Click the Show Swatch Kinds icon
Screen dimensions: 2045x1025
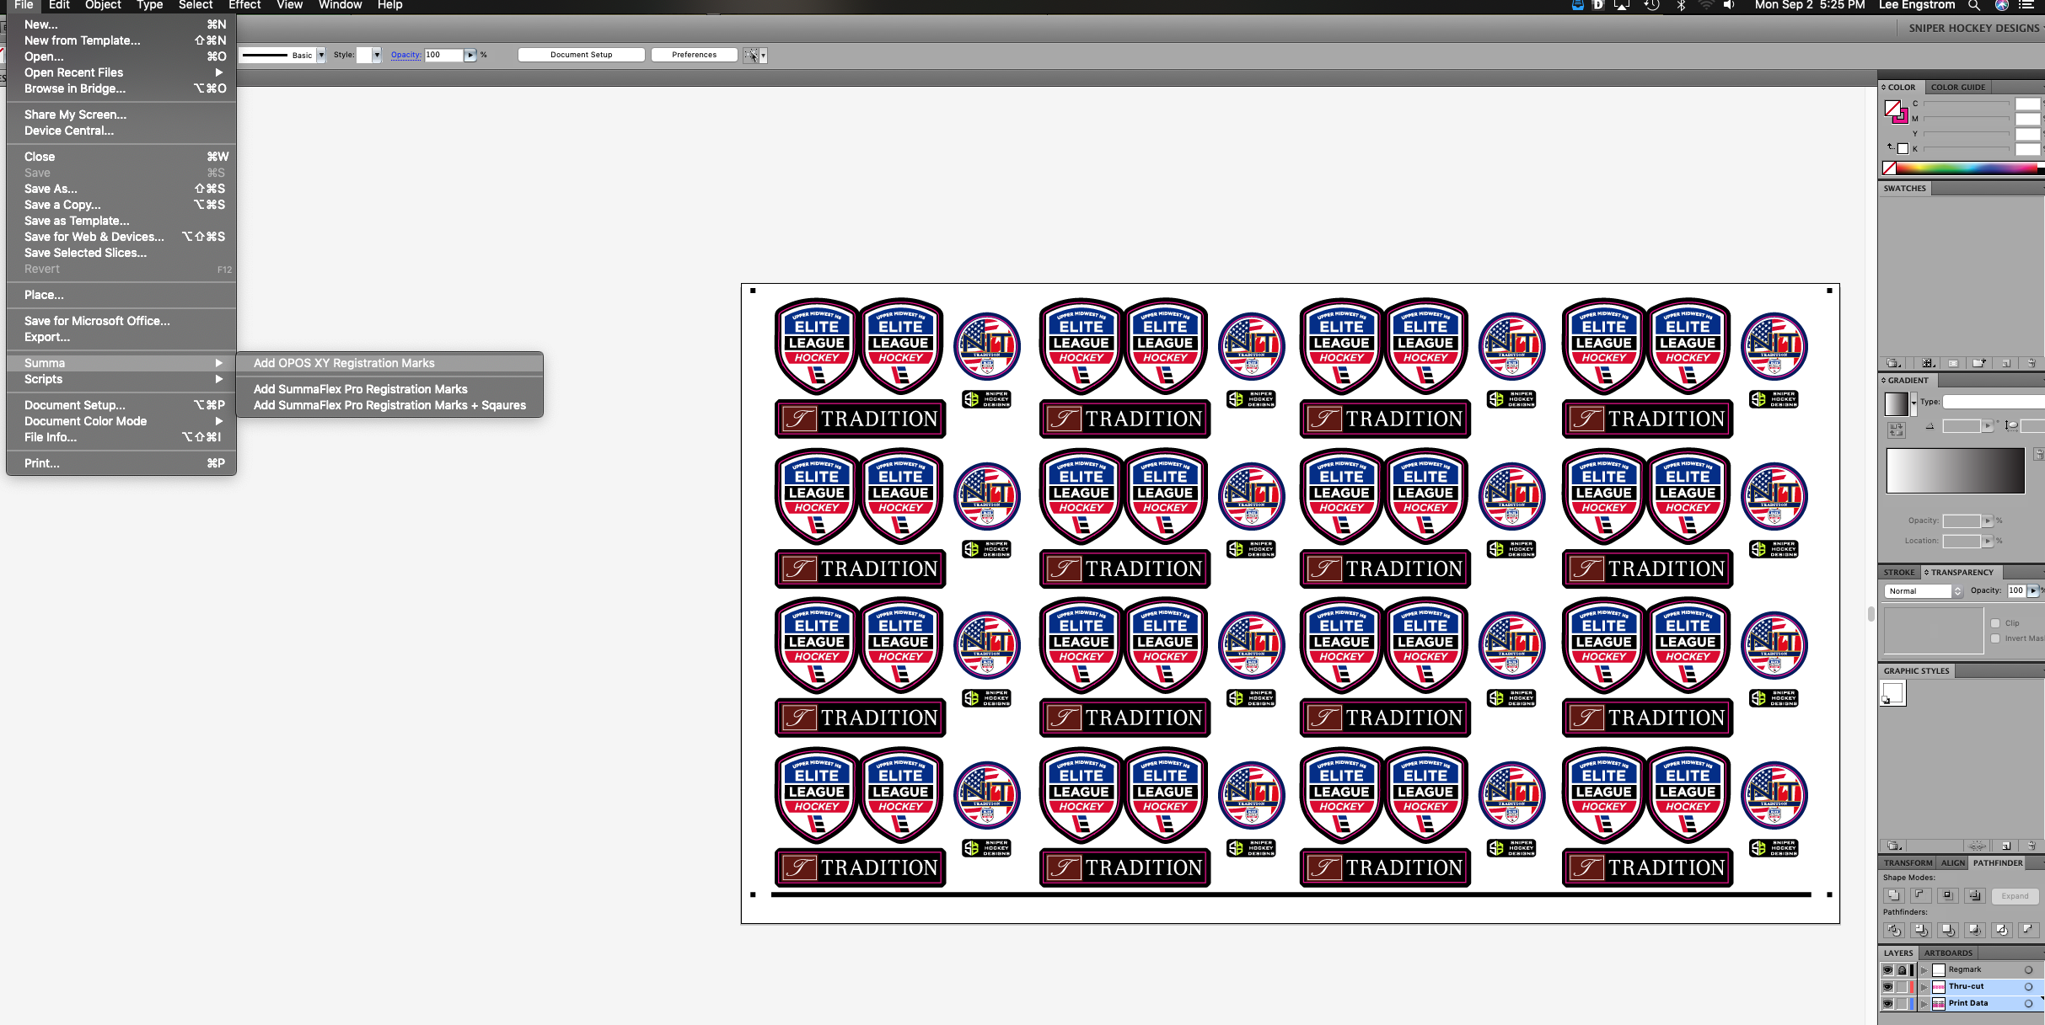[1927, 363]
